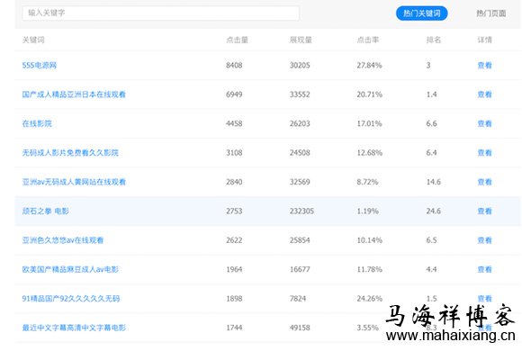Select the 32569 impressions cell
522x351 pixels.
pyautogui.click(x=300, y=182)
